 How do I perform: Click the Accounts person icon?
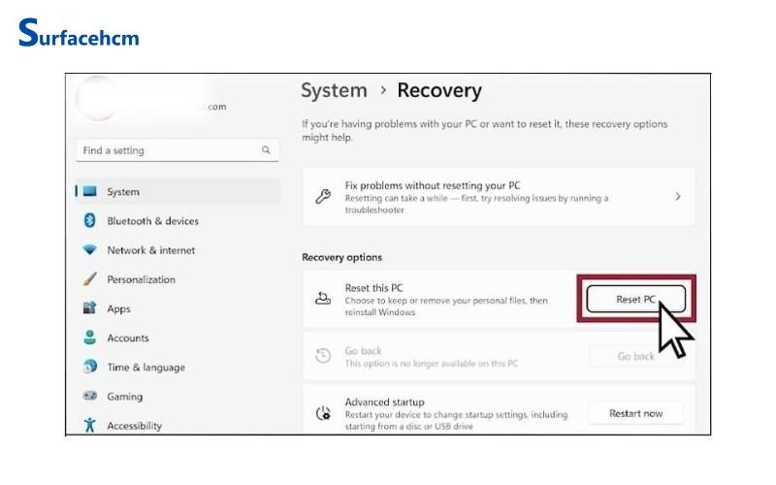(x=90, y=338)
